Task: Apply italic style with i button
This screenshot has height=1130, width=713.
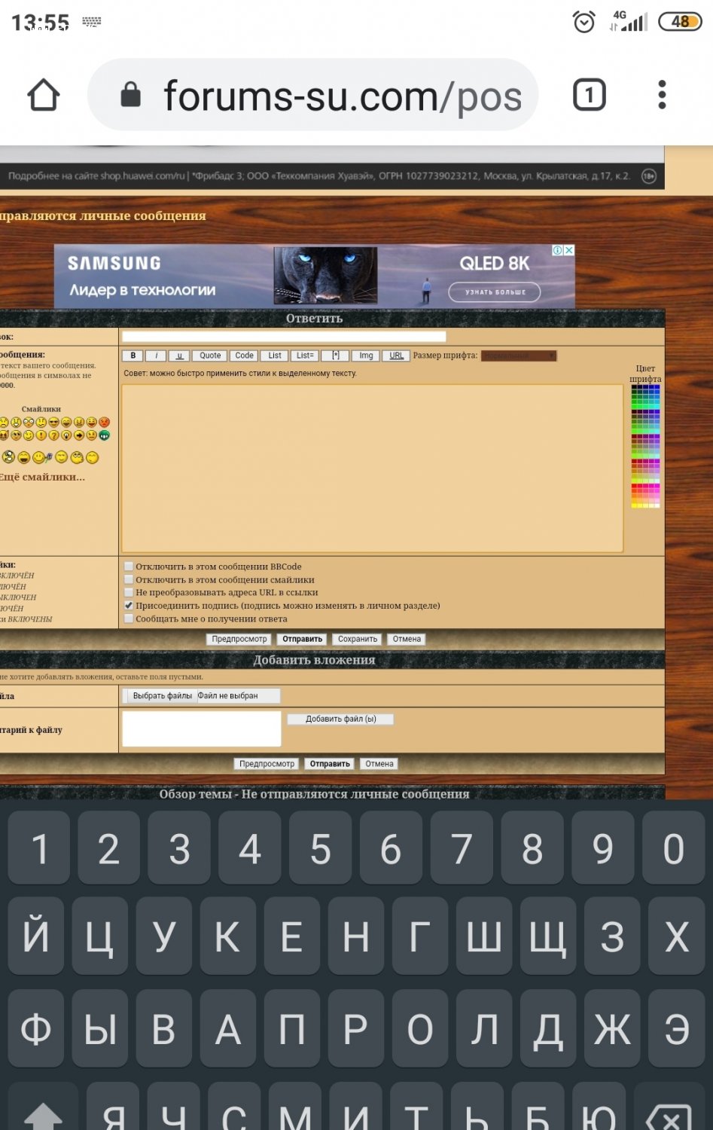Action: pos(156,356)
